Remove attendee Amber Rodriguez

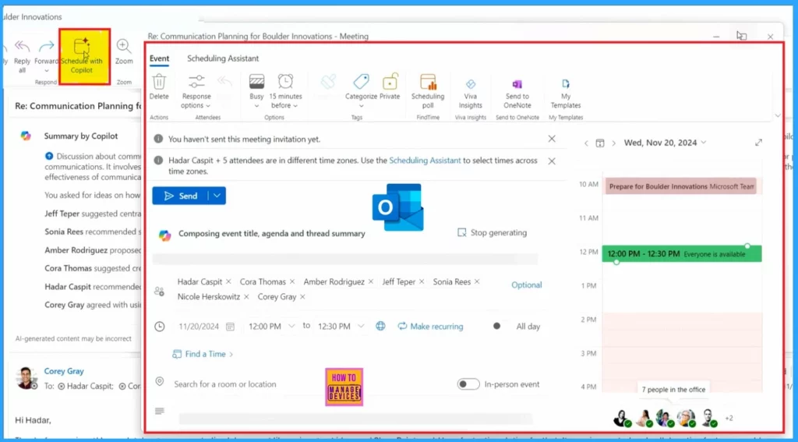(370, 281)
